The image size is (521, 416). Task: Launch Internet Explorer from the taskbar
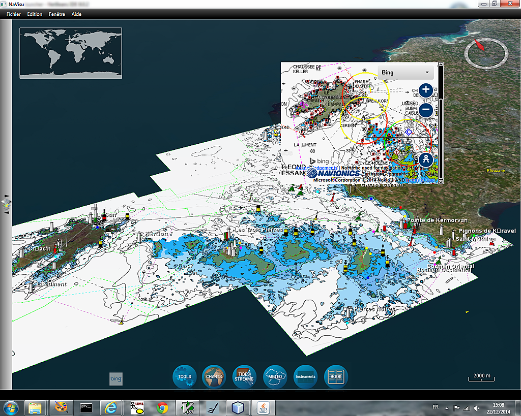pyautogui.click(x=111, y=408)
